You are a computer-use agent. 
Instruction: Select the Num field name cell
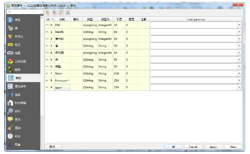62,73
